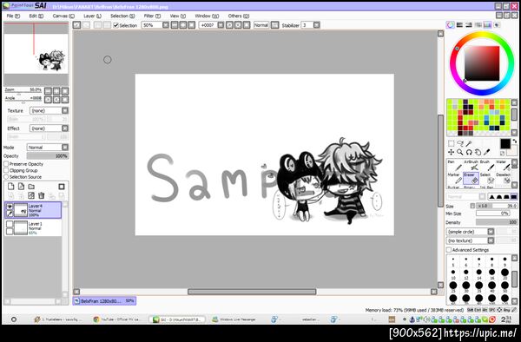521x342 pixels.
Task: Pick the rectangular selection tool
Action: (451, 143)
